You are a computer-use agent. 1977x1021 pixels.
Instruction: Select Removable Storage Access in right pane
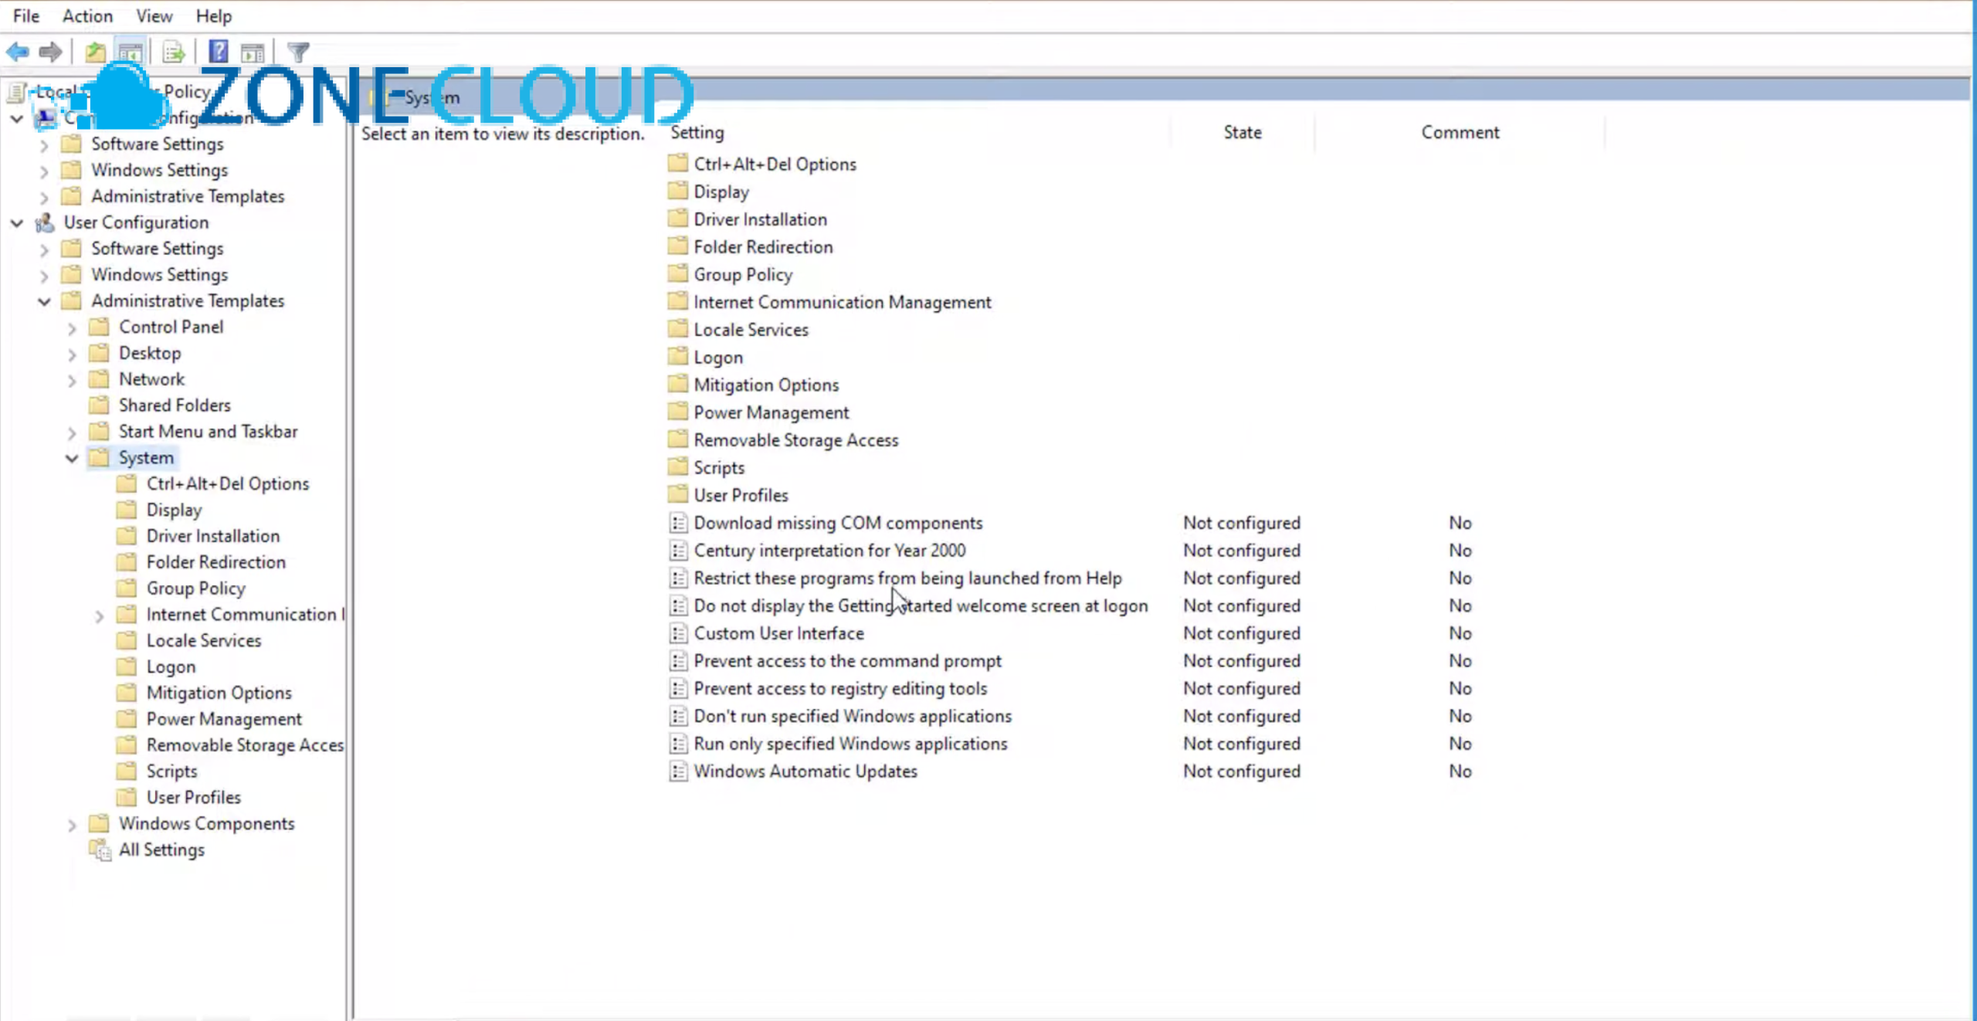point(795,440)
